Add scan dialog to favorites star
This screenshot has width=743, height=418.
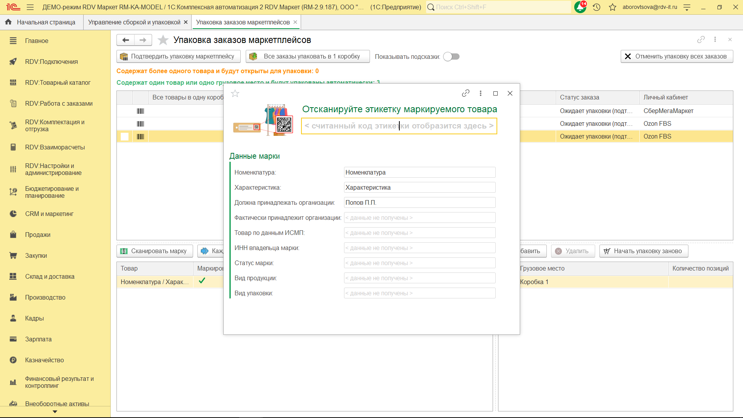pyautogui.click(x=235, y=93)
